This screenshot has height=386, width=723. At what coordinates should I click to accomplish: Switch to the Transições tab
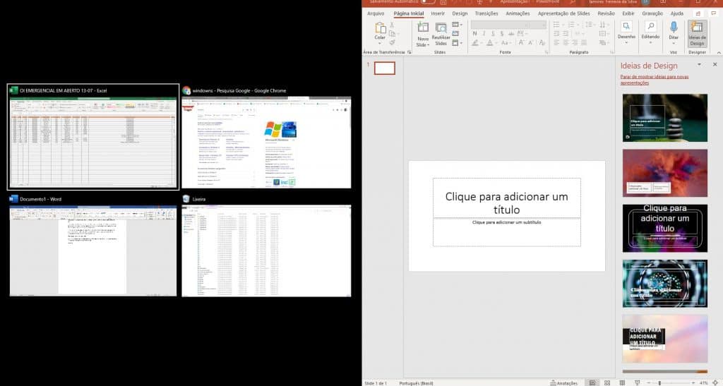tap(486, 14)
